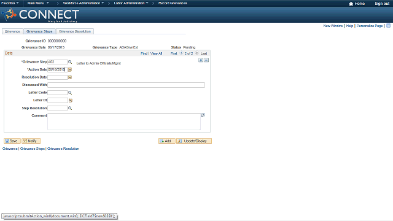Click the Save button

12,141
